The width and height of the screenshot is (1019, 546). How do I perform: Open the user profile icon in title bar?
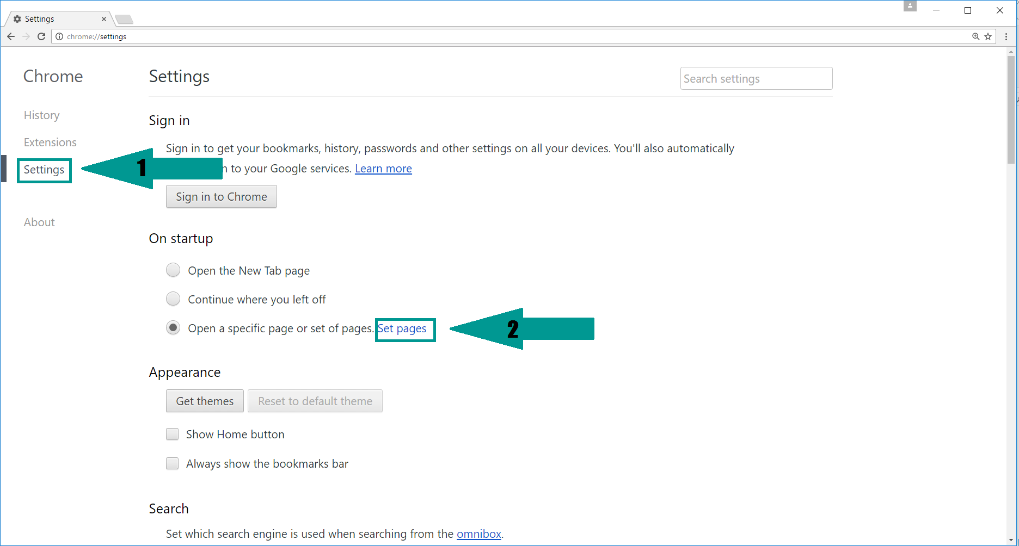pos(910,7)
